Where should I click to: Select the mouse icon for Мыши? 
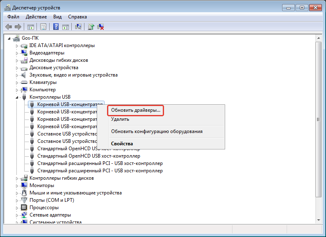(24, 193)
